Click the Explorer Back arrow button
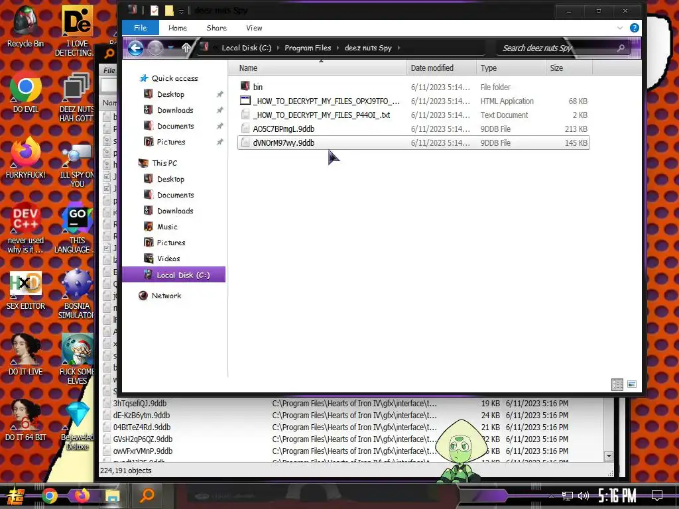 (135, 48)
